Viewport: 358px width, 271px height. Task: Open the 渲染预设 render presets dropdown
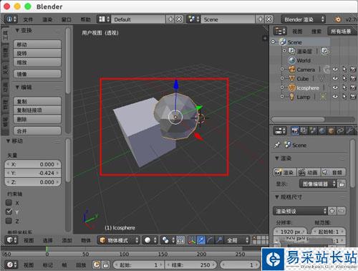tap(300, 211)
